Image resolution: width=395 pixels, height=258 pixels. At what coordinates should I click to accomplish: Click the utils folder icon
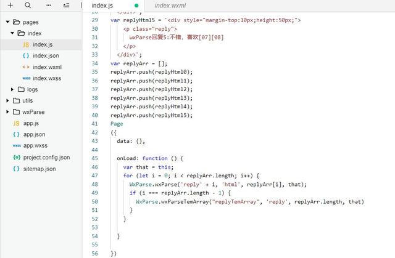click(x=17, y=100)
